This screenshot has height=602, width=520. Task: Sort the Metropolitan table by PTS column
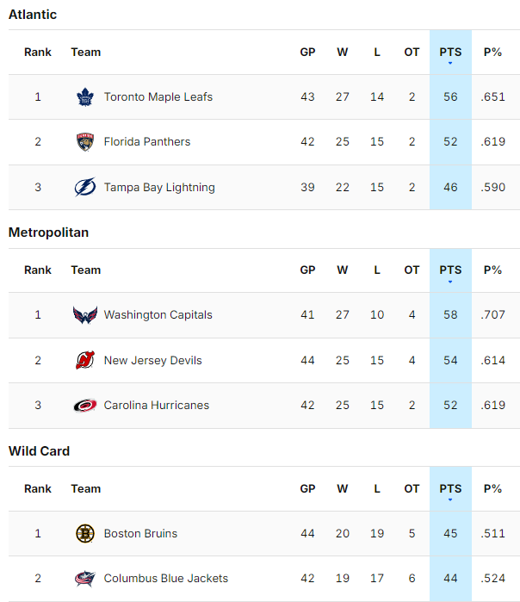tap(450, 270)
